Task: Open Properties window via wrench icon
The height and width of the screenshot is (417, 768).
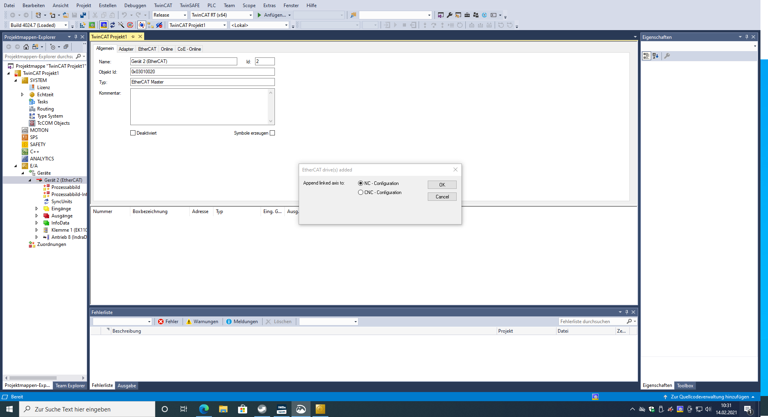Action: [450, 15]
